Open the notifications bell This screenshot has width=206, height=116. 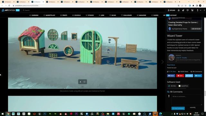[x=179, y=10]
